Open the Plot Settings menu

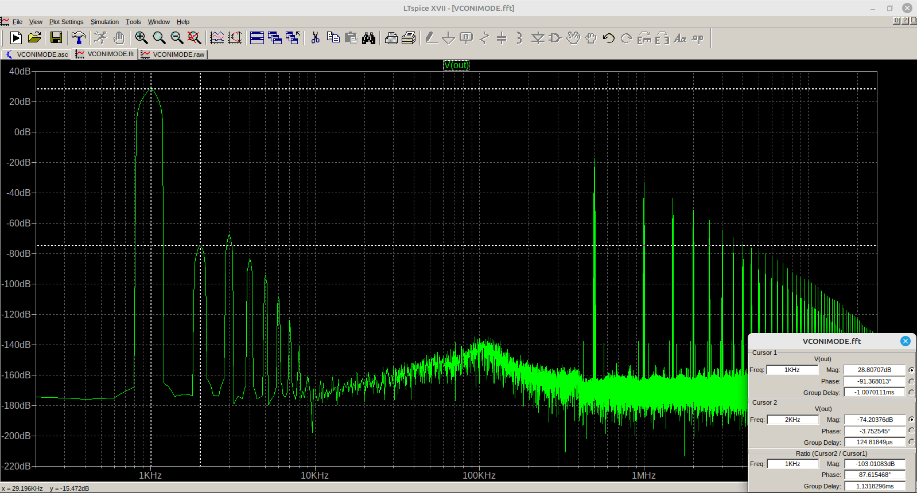point(66,22)
